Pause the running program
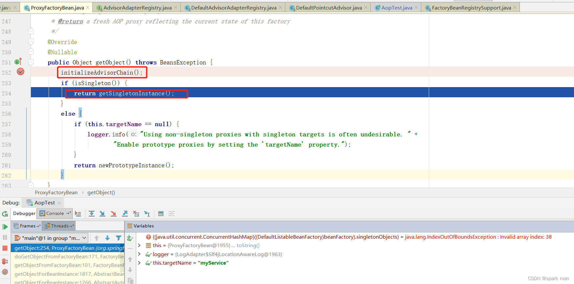 pos(5,237)
